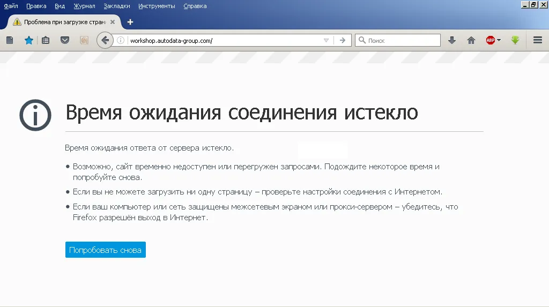
Task: Click the search magnifier icon
Action: pyautogui.click(x=362, y=40)
